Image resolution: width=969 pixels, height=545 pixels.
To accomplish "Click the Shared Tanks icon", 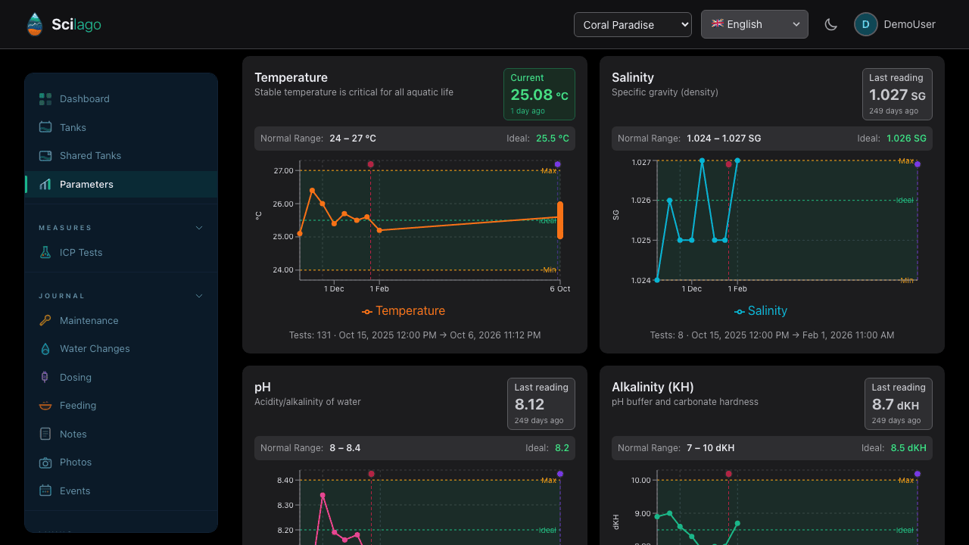I will [x=45, y=155].
